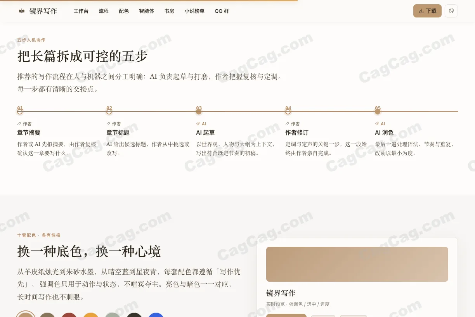Click the pencil icon above 章节摘要
The width and height of the screenshot is (475, 317).
tap(19, 124)
